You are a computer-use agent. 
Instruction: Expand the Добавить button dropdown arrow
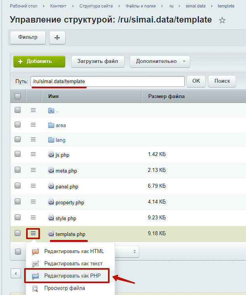[x=59, y=61]
